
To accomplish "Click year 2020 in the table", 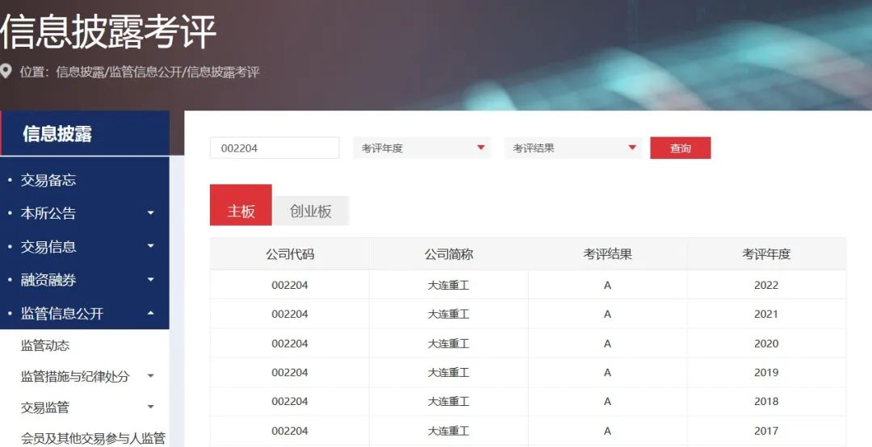I will click(x=766, y=344).
